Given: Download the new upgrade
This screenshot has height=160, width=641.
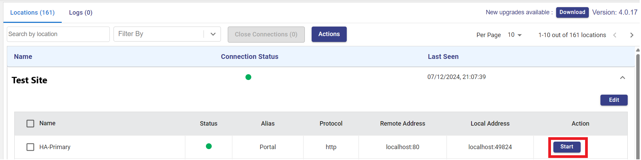Looking at the screenshot, I should (572, 12).
